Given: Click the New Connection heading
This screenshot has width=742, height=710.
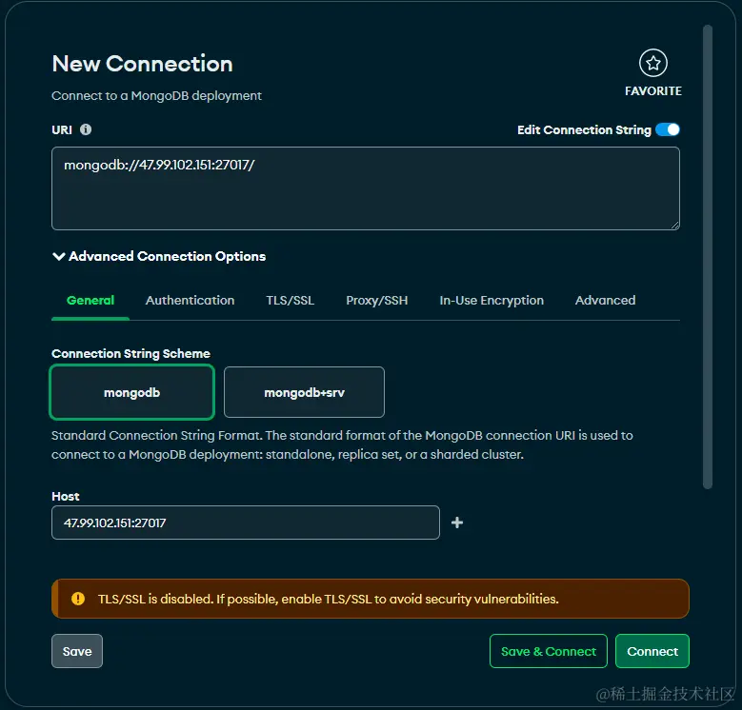Looking at the screenshot, I should [143, 64].
